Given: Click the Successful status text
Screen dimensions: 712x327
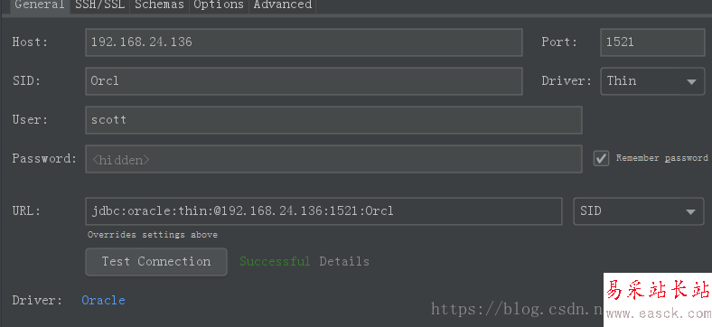Looking at the screenshot, I should (275, 262).
